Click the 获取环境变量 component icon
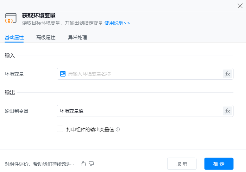 click(11, 18)
